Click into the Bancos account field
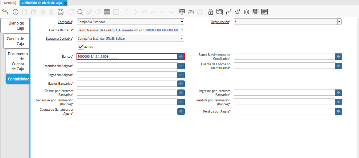The image size is (359, 158). pos(127,57)
